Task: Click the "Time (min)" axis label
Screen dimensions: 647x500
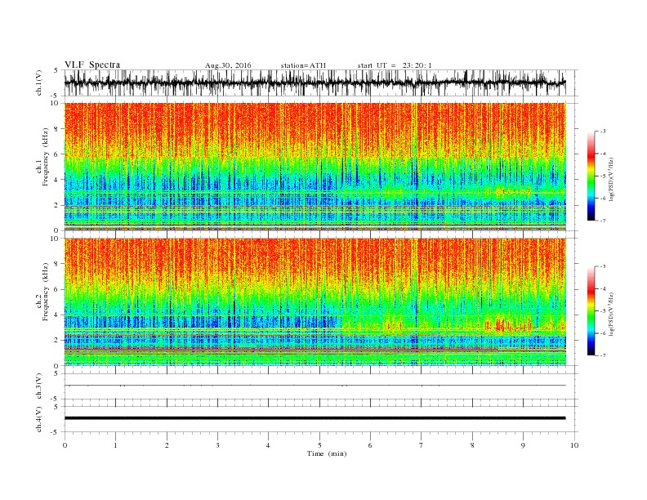Action: (x=327, y=453)
